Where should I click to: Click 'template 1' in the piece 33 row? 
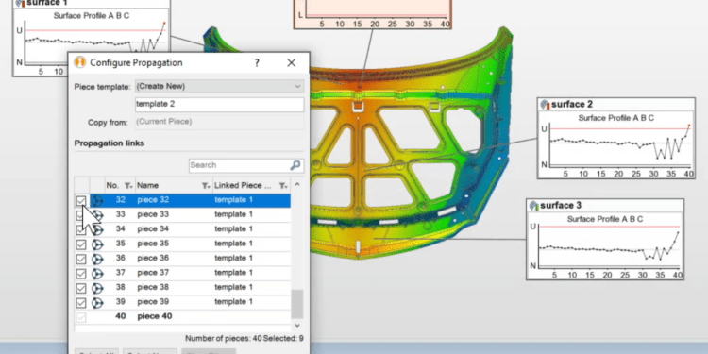coord(233,214)
